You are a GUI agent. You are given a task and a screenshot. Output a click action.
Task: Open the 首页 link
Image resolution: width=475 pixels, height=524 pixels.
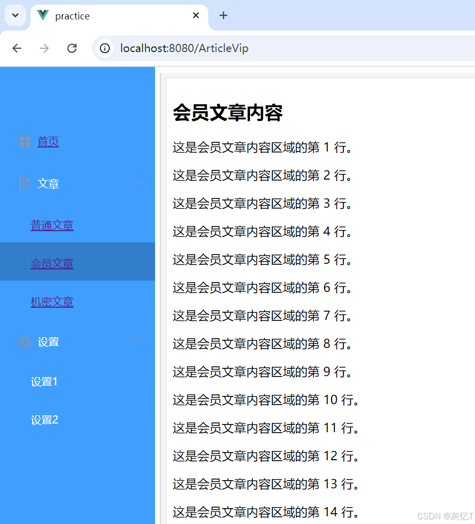pos(48,142)
